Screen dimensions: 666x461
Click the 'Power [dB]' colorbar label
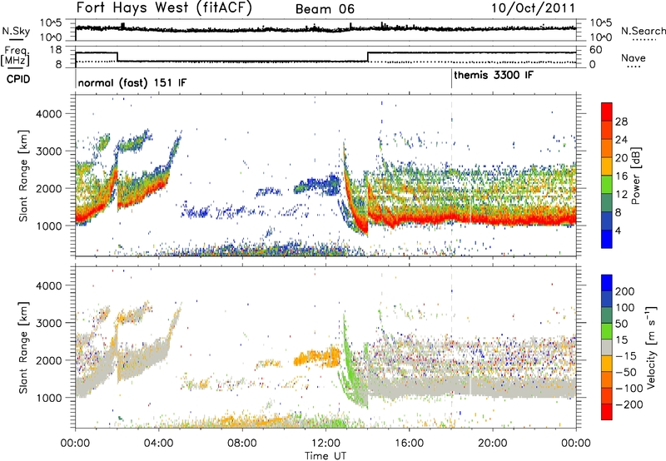635,176
